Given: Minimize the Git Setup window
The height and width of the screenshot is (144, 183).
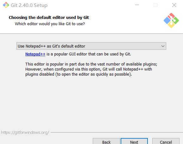Looking at the screenshot, I should [x=137, y=5].
